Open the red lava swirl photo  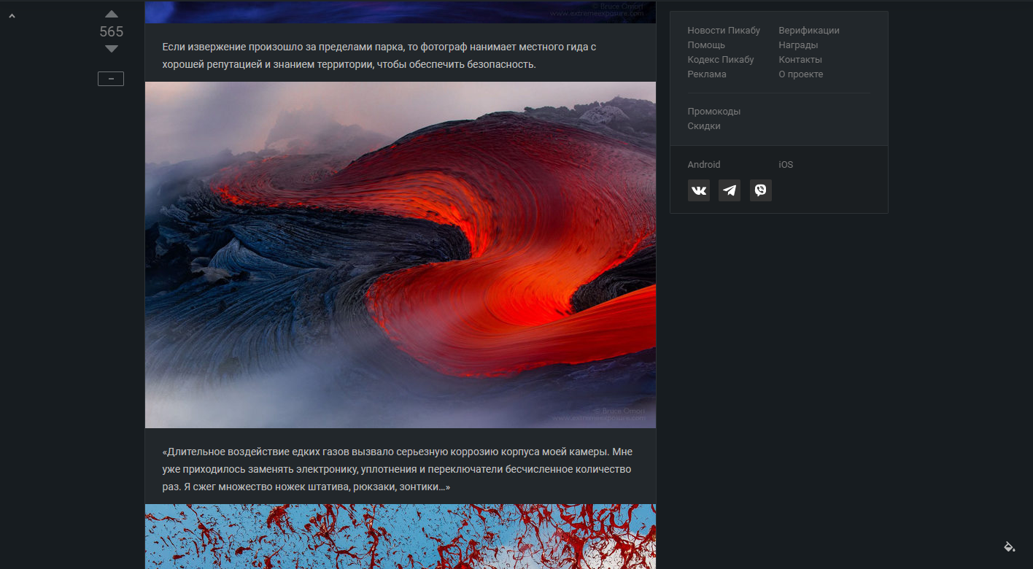click(x=401, y=255)
